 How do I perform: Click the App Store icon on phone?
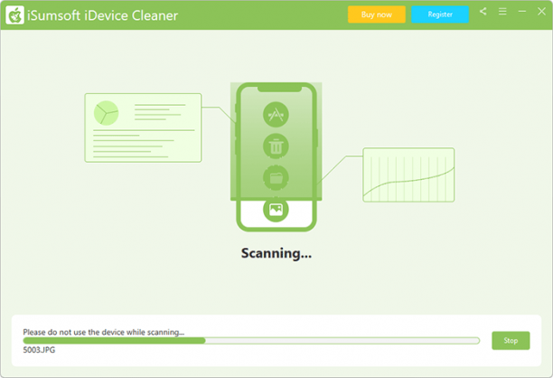276,115
